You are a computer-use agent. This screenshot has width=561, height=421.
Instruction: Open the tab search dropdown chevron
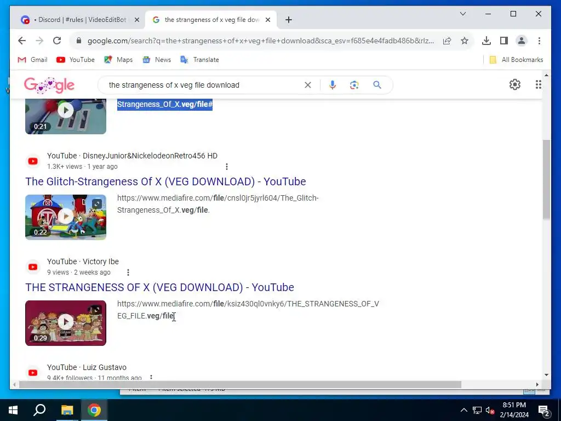462,14
